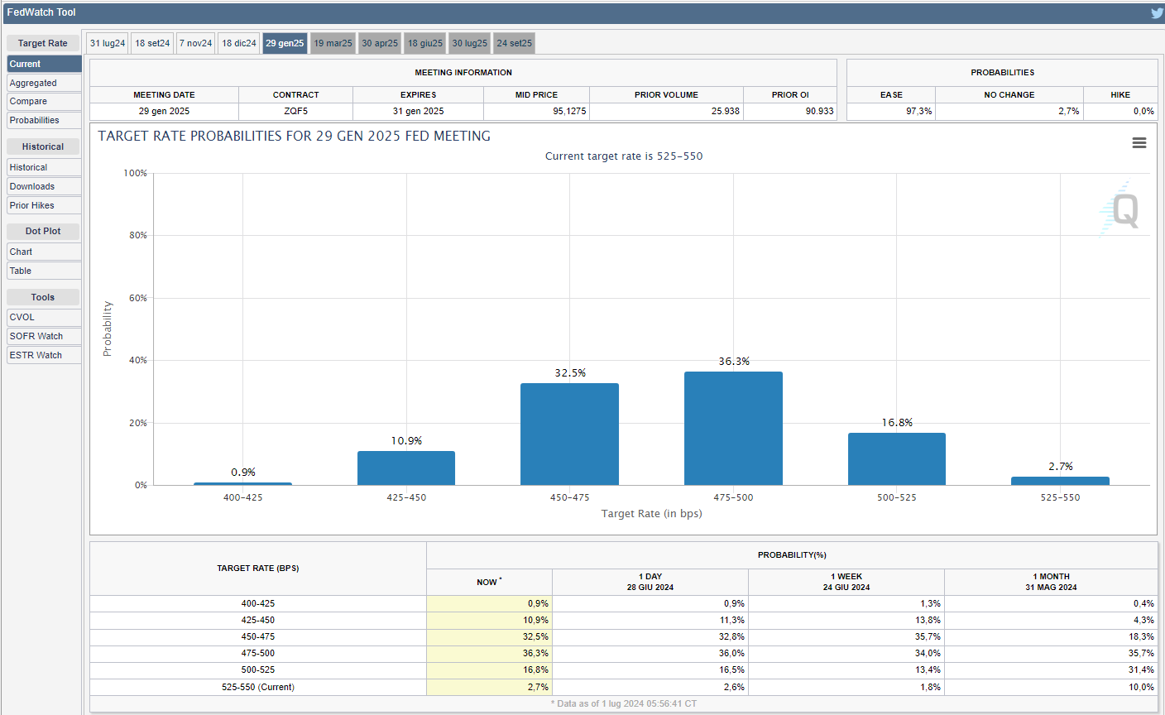Select the 24 set25 meeting tab
Screen dimensions: 1165x715
point(514,43)
